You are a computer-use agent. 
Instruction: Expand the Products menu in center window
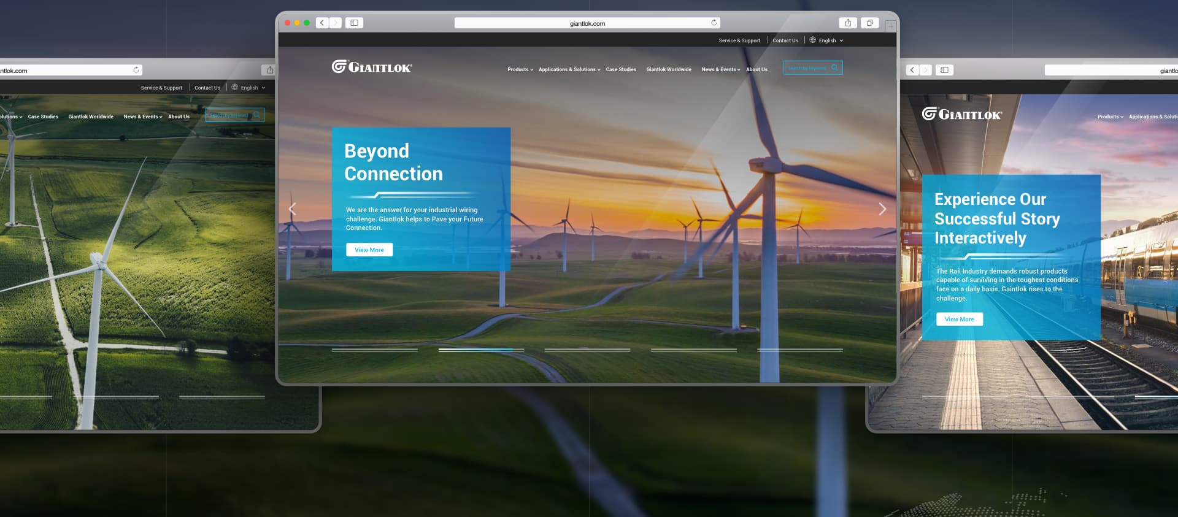pyautogui.click(x=520, y=69)
